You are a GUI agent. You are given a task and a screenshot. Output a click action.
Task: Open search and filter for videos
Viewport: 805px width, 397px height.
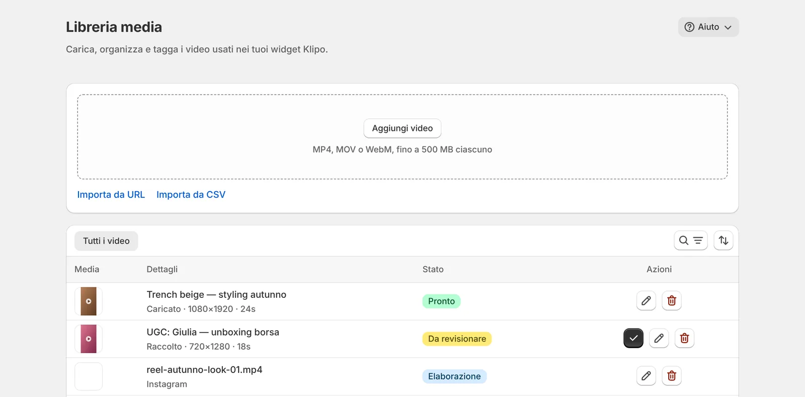(691, 241)
